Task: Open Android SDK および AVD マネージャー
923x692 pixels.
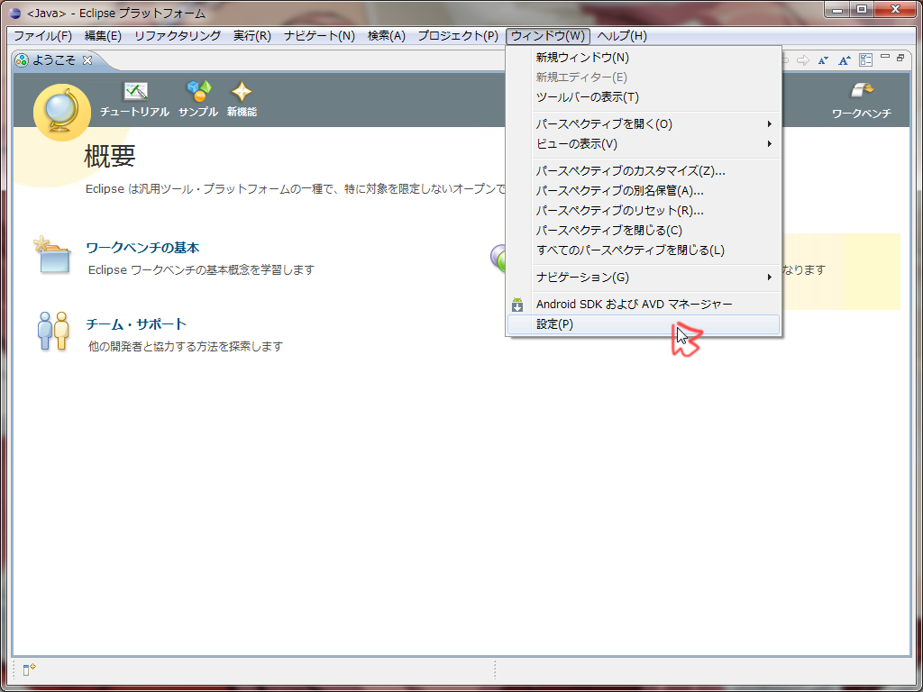Action: (644, 305)
